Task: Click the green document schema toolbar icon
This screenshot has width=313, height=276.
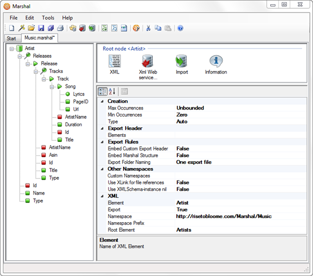Action: tap(104, 28)
